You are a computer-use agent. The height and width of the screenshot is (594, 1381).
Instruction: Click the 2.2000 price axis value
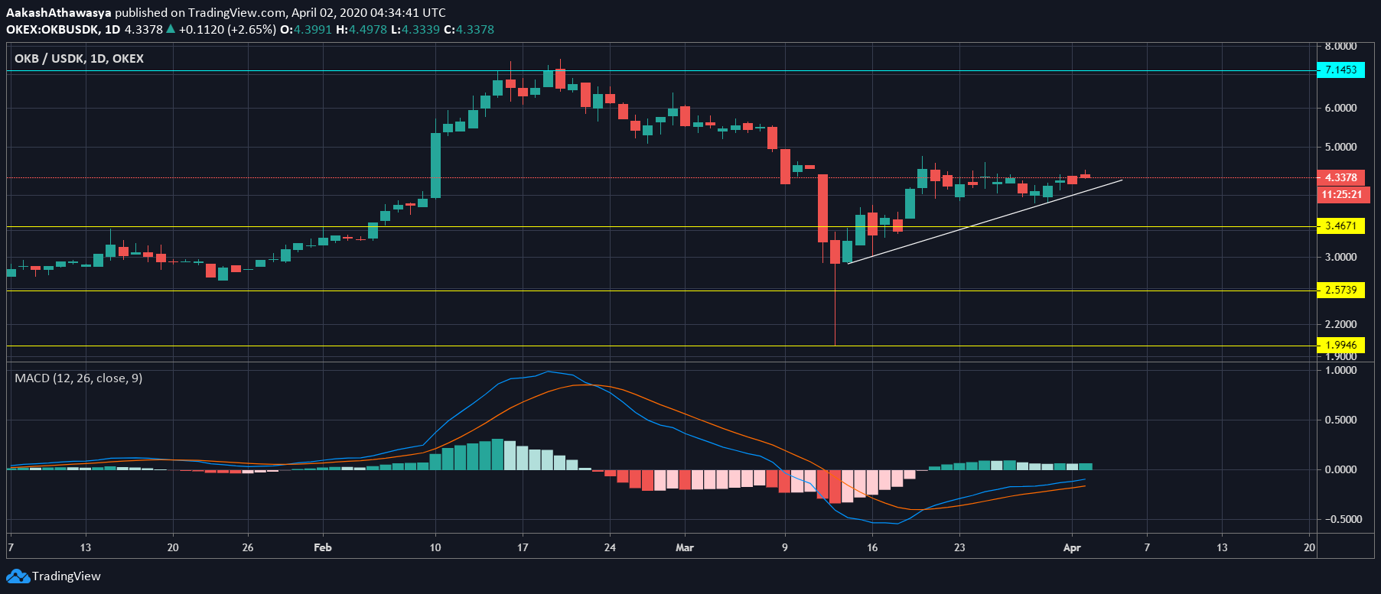[x=1340, y=324]
